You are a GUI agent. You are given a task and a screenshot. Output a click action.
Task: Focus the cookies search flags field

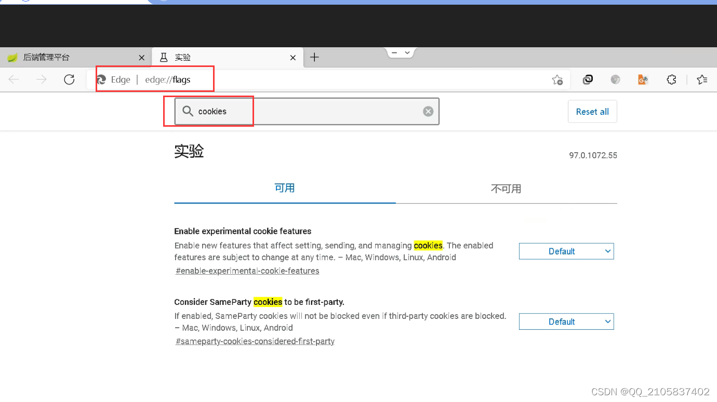click(307, 111)
